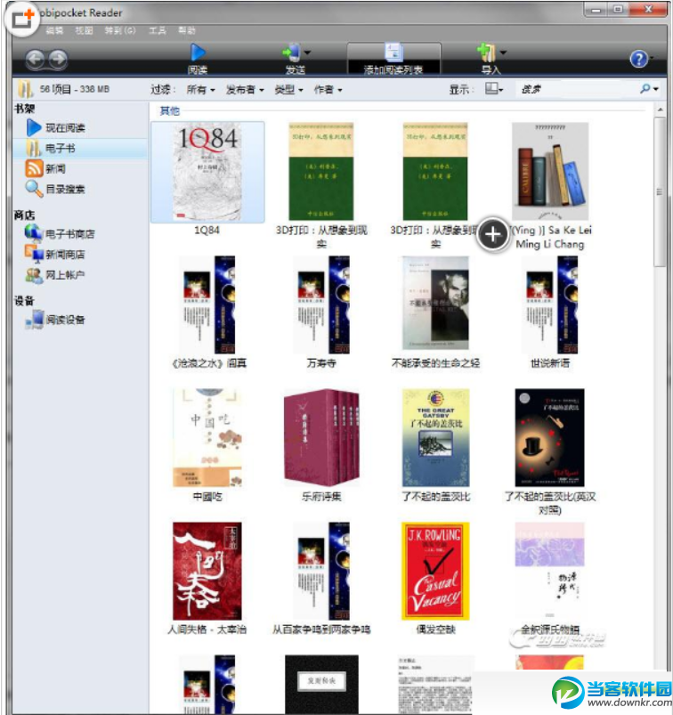Click the 人间失格 - 太宰治 red cover
Image resolution: width=673 pixels, height=715 pixels.
click(x=207, y=571)
